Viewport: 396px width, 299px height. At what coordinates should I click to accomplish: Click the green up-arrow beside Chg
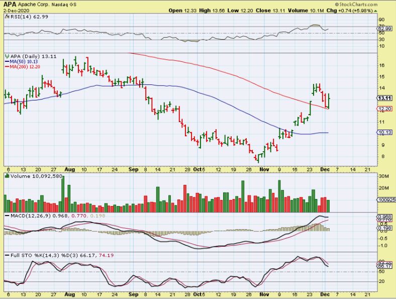[x=375, y=11]
